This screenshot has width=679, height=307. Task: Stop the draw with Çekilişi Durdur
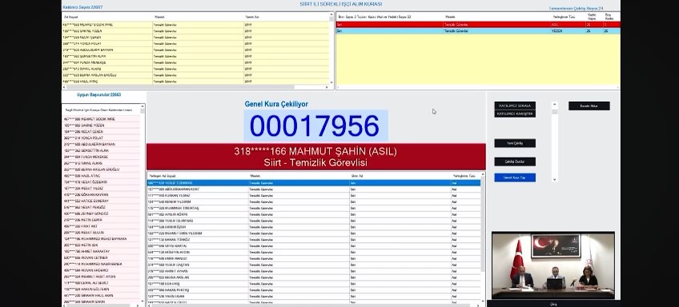click(515, 161)
